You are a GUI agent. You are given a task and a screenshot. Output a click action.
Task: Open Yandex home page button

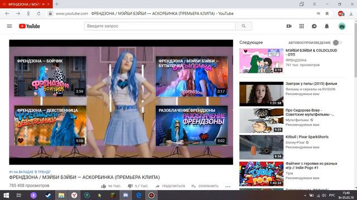point(28,13)
